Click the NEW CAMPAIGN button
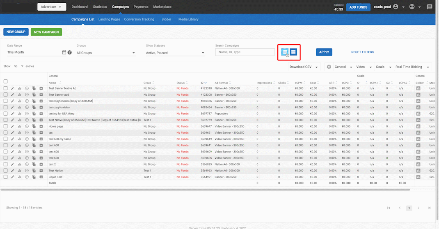 coord(46,32)
